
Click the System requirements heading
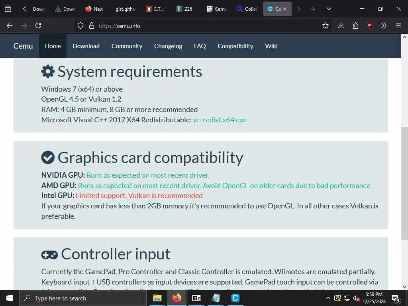pyautogui.click(x=130, y=72)
